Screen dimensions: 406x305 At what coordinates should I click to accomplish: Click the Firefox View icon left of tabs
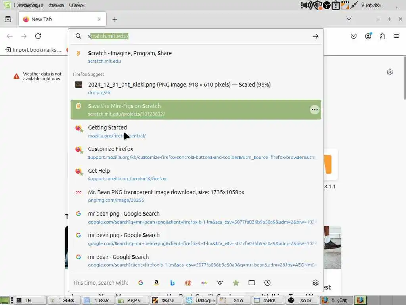pos(8,19)
